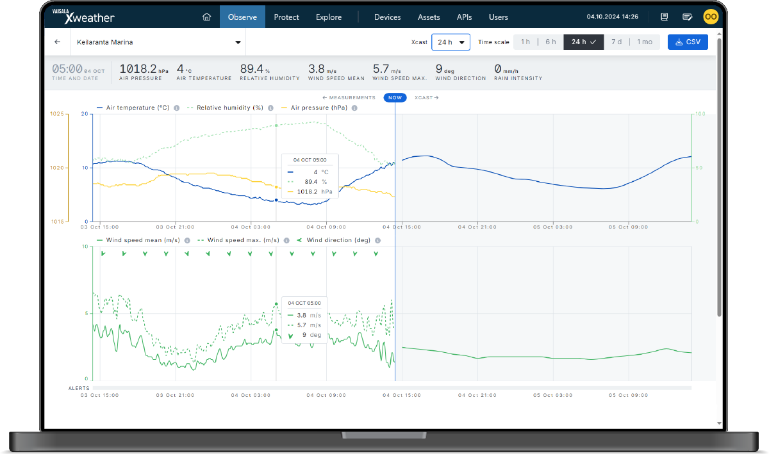The image size is (769, 454).
Task: Open the Devices menu item
Action: [387, 17]
